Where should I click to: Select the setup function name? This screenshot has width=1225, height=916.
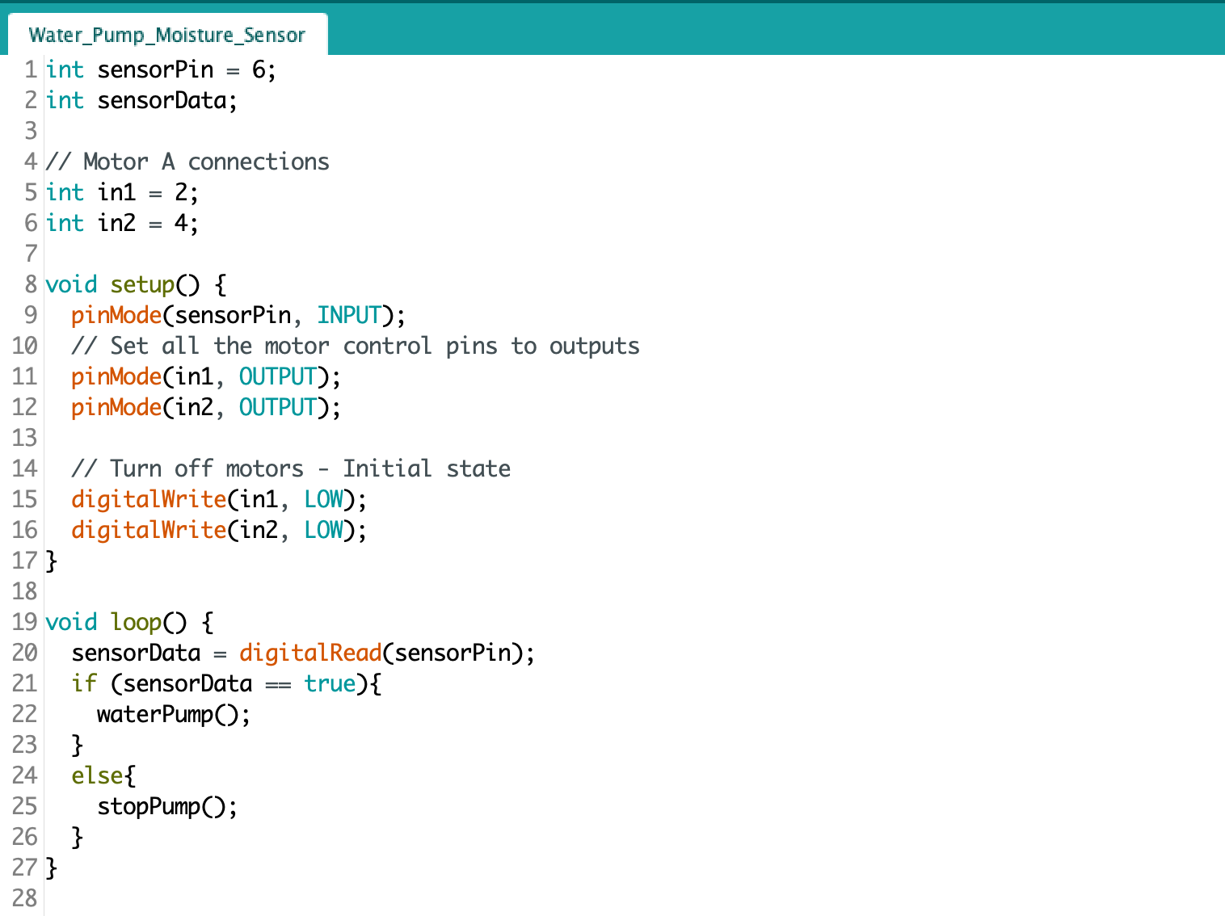143,284
